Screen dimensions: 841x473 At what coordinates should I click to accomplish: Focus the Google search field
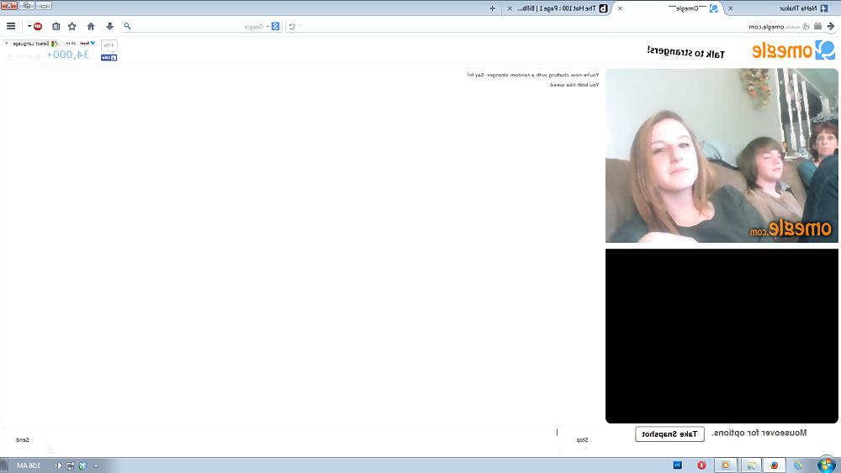coord(203,26)
